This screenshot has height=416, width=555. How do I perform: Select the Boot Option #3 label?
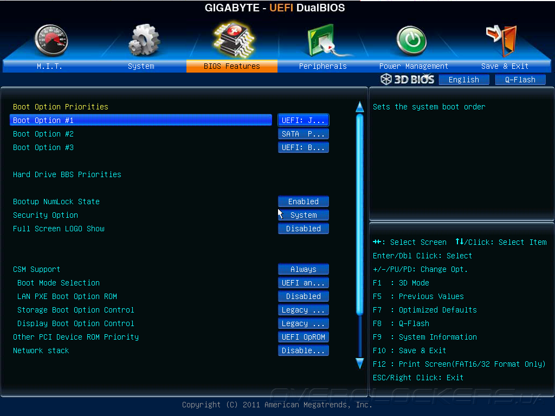tap(43, 147)
